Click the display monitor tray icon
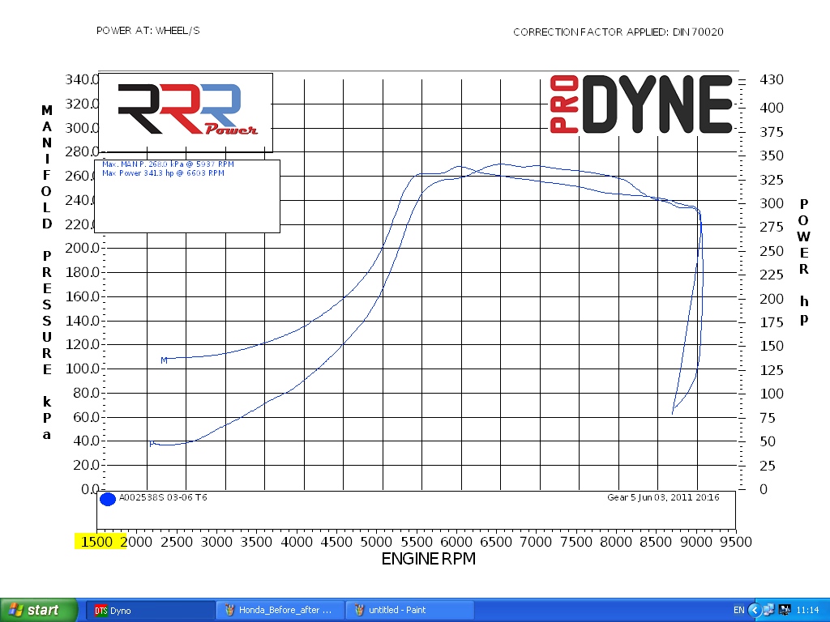Image resolution: width=830 pixels, height=622 pixels. 784,610
